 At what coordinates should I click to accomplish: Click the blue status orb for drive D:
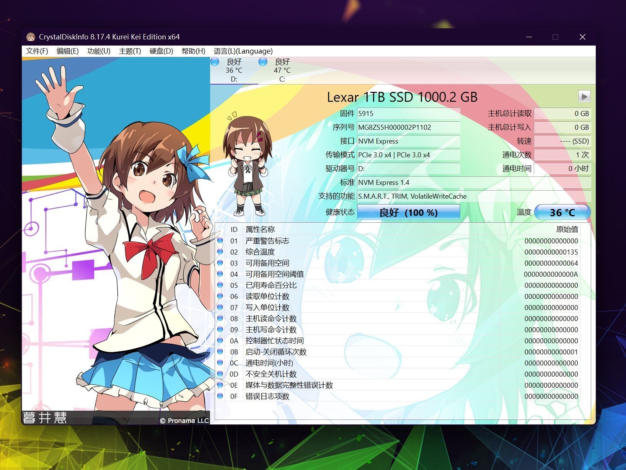coord(215,62)
